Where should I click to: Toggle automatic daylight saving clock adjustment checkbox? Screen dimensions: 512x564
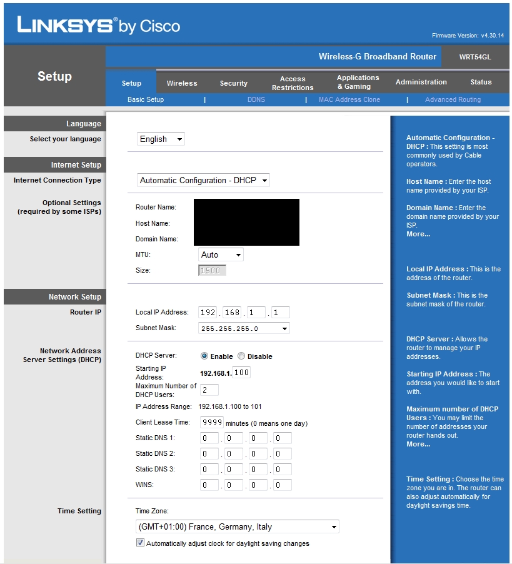(140, 543)
